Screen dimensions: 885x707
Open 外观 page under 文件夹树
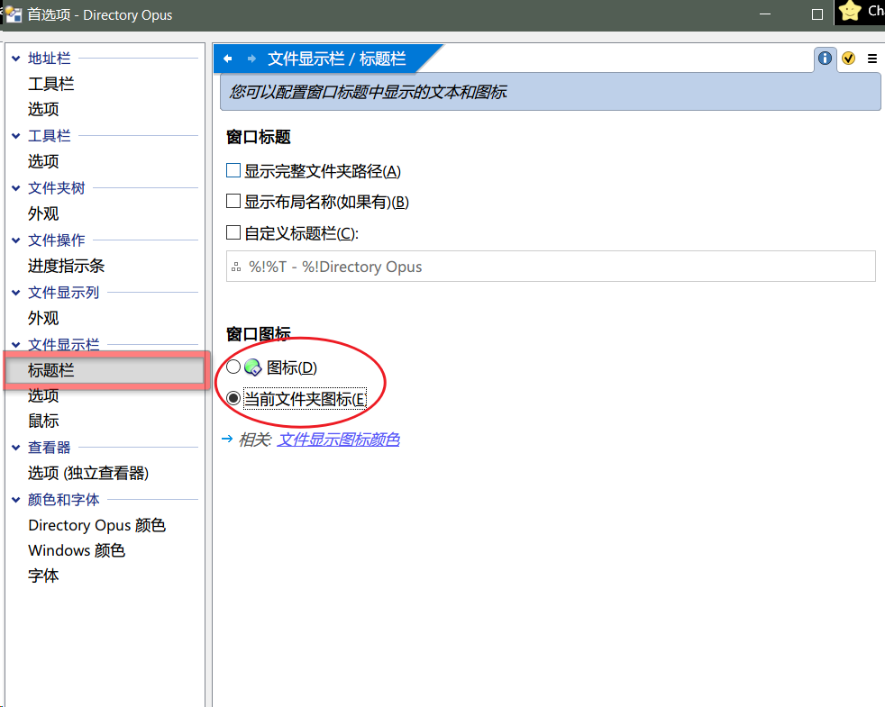click(43, 213)
